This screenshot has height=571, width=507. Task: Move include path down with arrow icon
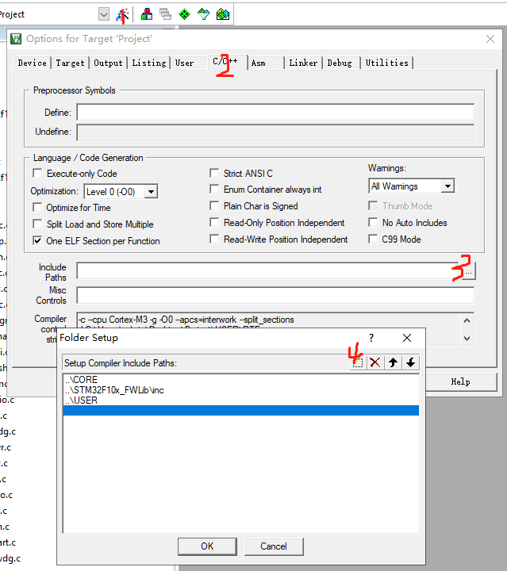pos(410,362)
